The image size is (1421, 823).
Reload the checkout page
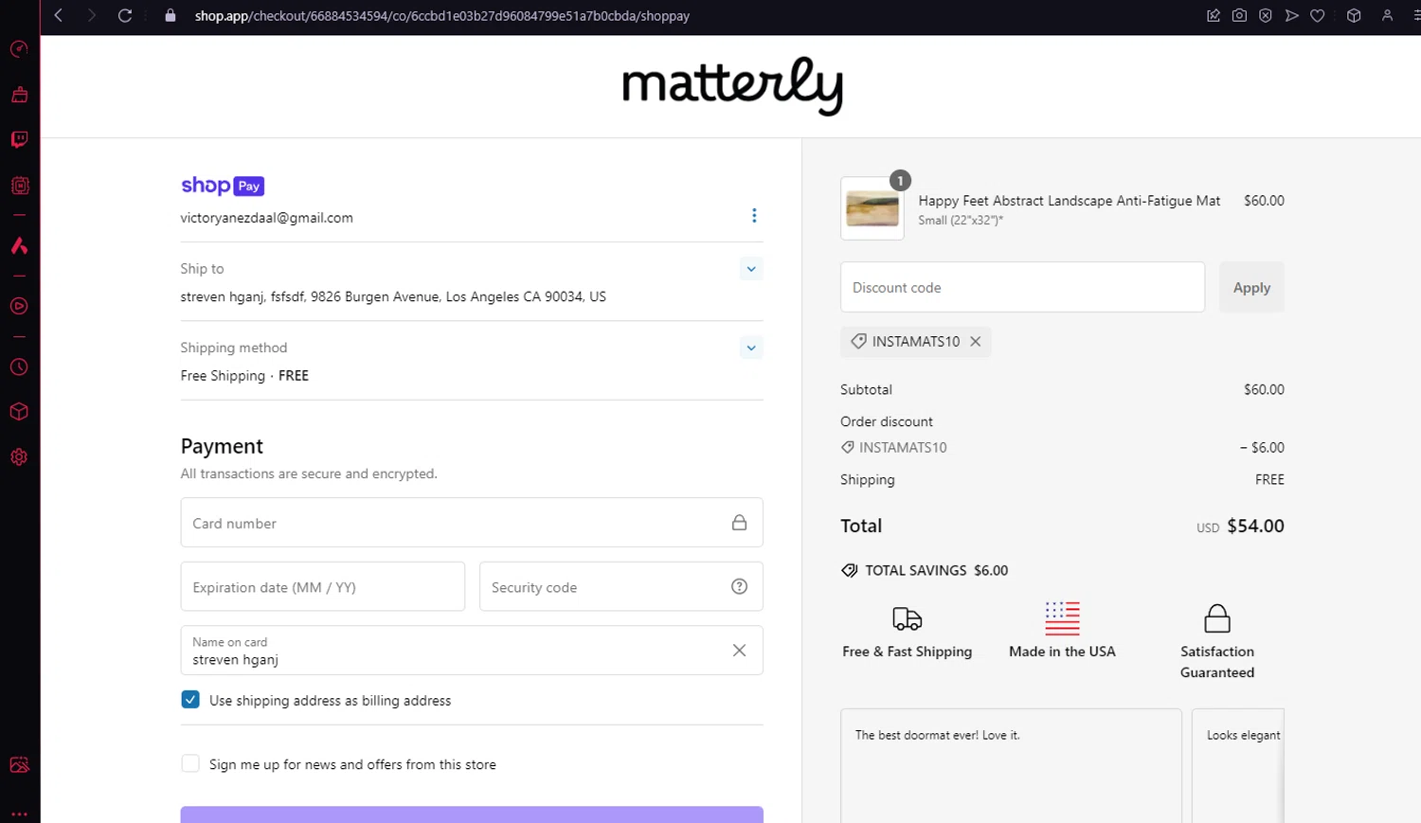(124, 15)
